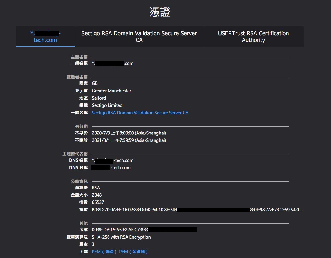Select the redacted tech.com certificate tab
Screen dimensions: 331x258
point(45,36)
